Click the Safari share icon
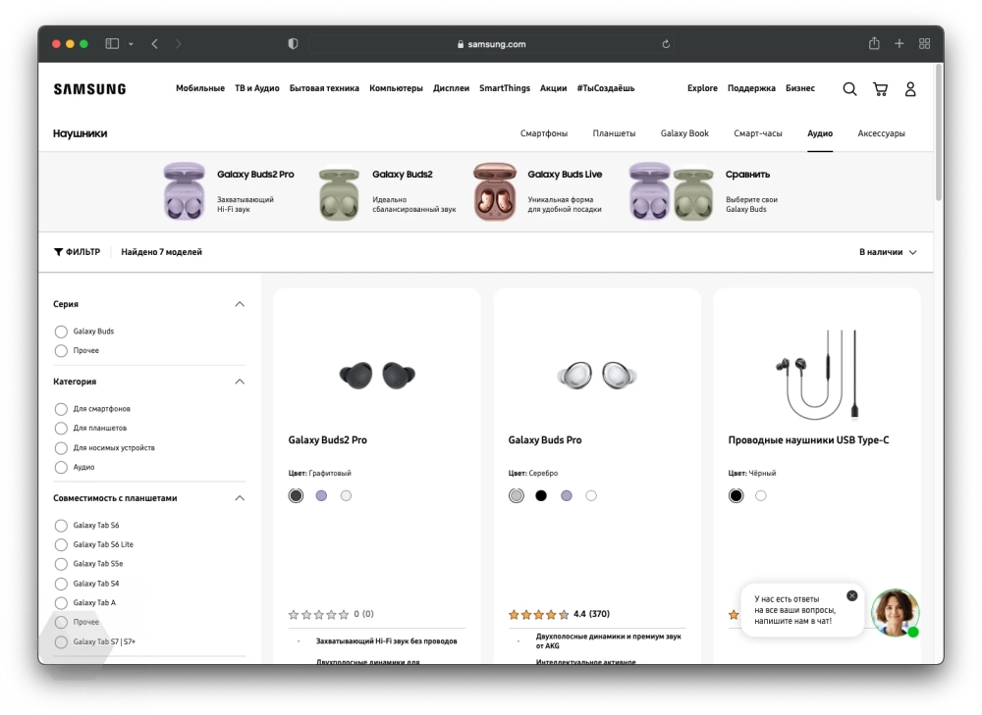The height and width of the screenshot is (715, 982). point(874,44)
